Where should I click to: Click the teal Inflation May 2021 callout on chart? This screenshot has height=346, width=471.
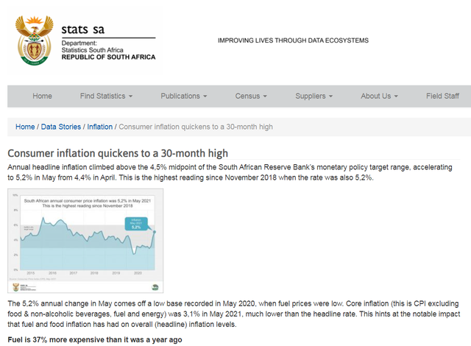click(135, 224)
